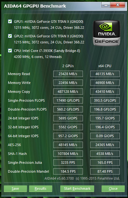Toggle the GPU2 GTX TITAN X checkbox
This screenshot has width=128, height=198.
(x=10, y=36)
